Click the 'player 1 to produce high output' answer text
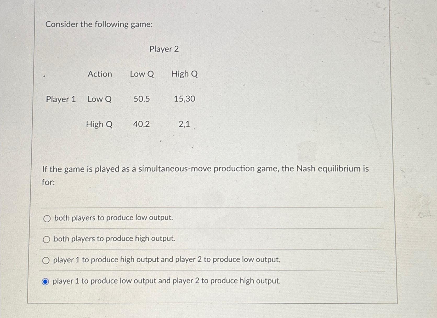The height and width of the screenshot is (318, 437). pos(166,260)
